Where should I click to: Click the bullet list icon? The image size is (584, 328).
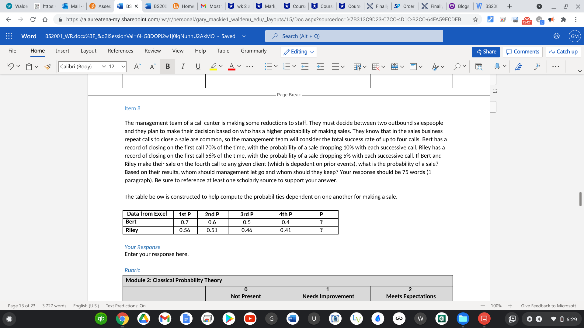pos(268,67)
